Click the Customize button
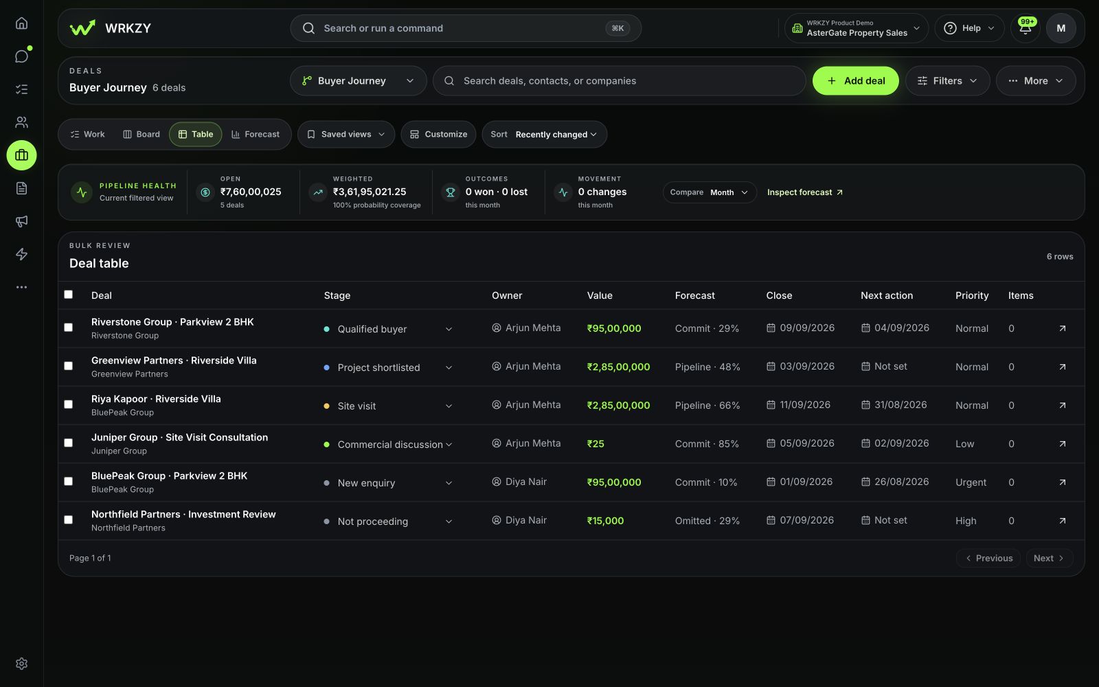Screen dimensions: 1099x687 pos(439,135)
